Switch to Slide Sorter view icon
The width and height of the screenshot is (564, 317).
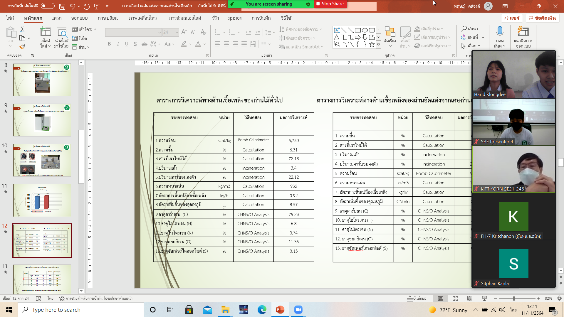(455, 299)
